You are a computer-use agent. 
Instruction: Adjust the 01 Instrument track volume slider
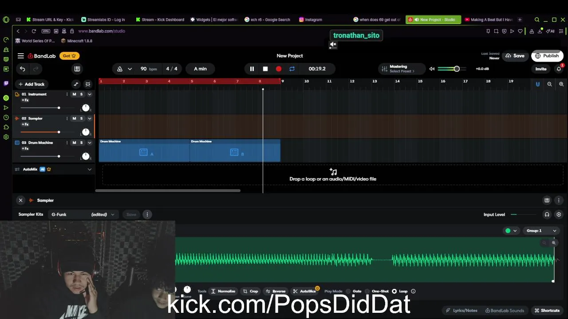pos(59,108)
